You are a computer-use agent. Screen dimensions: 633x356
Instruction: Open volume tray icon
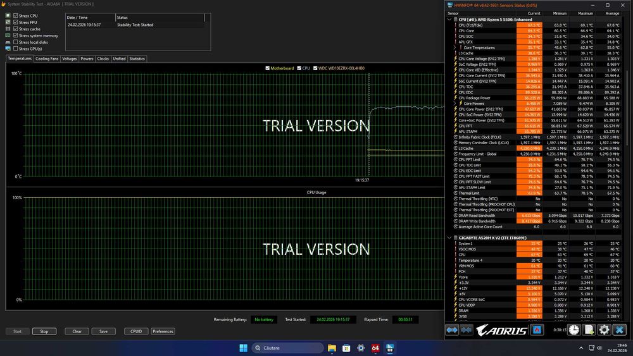click(x=599, y=348)
